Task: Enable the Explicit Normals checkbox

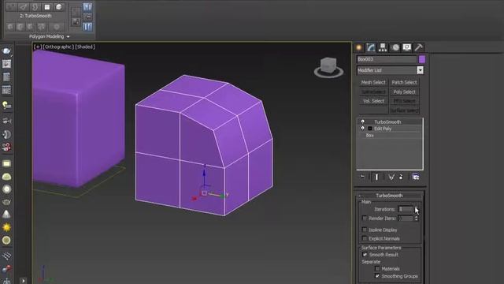Action: [x=365, y=238]
